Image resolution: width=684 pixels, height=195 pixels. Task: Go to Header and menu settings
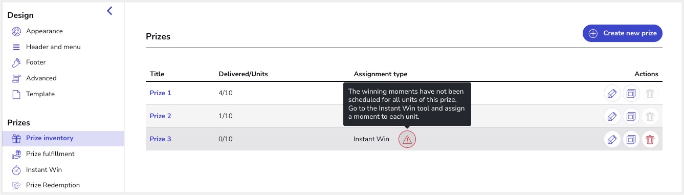click(x=46, y=47)
